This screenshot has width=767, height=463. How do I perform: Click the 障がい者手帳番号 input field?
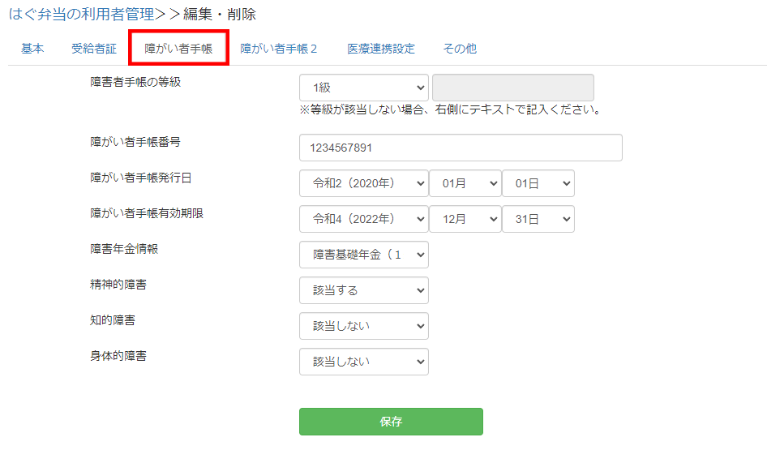(x=461, y=148)
